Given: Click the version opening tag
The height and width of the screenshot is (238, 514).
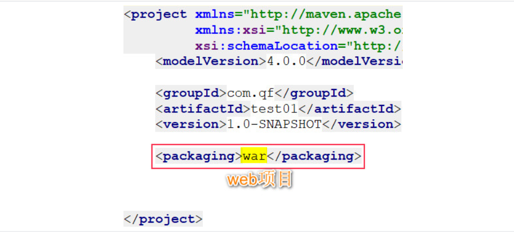Looking at the screenshot, I should pos(191,125).
